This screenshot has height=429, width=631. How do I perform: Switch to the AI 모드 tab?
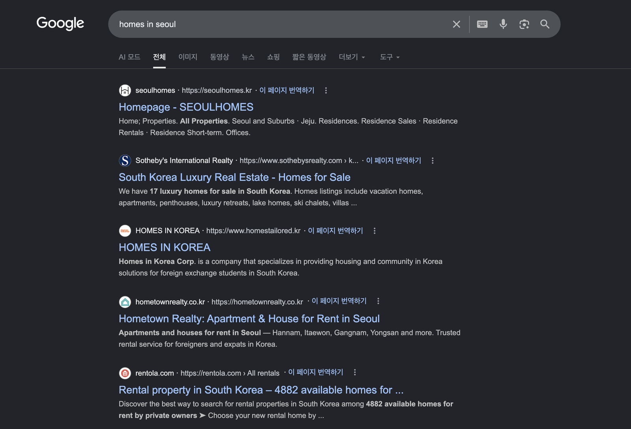click(x=129, y=57)
